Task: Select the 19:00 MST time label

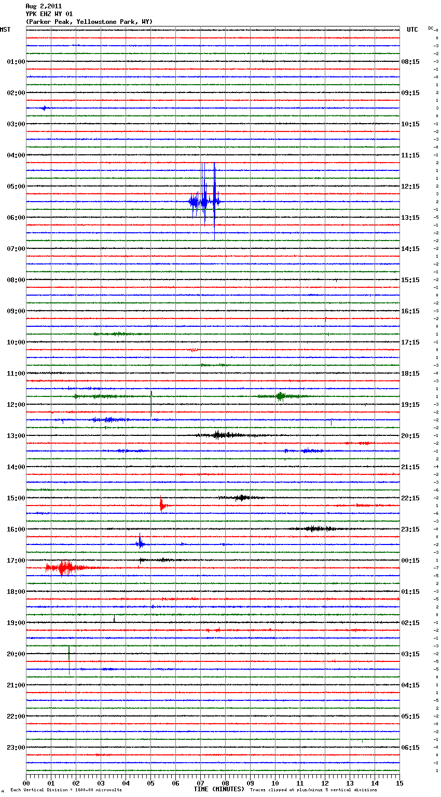Action: [x=16, y=623]
